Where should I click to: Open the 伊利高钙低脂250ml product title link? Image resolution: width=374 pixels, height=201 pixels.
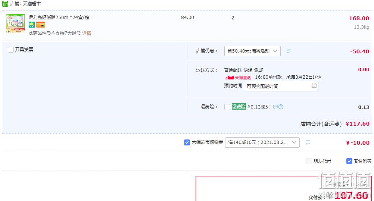pos(60,18)
